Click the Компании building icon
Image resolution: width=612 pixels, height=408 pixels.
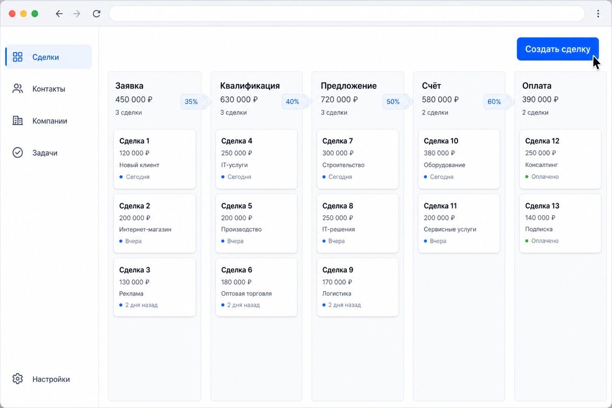pyautogui.click(x=18, y=121)
